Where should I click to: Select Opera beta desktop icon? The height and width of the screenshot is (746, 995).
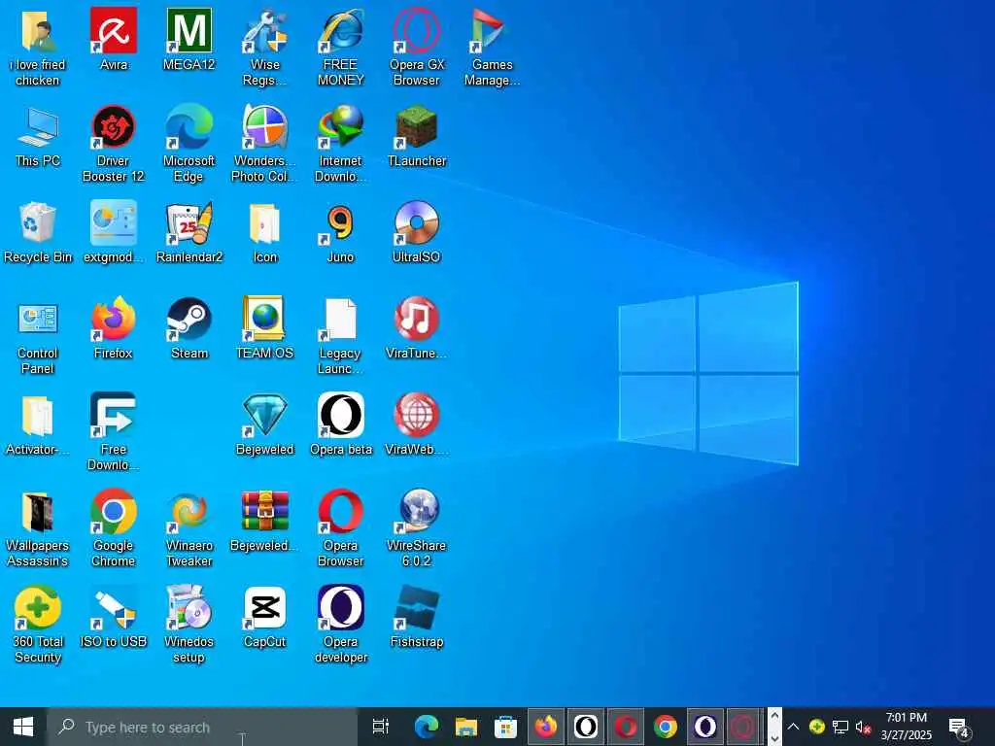[341, 424]
